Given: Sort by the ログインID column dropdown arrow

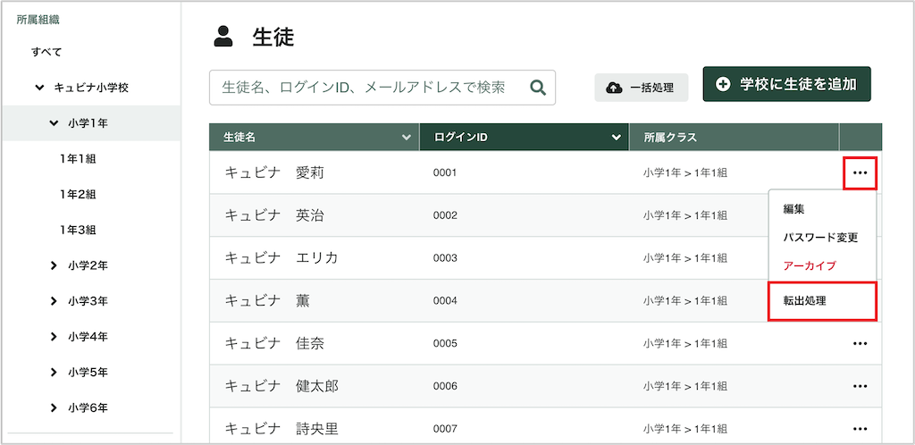Looking at the screenshot, I should point(616,138).
